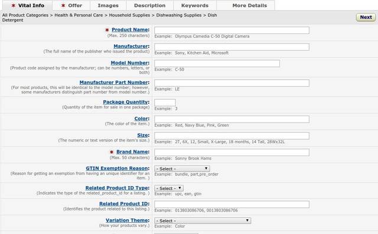Image resolution: width=378 pixels, height=234 pixels.
Task: Open the Images tab
Action: pos(108,5)
